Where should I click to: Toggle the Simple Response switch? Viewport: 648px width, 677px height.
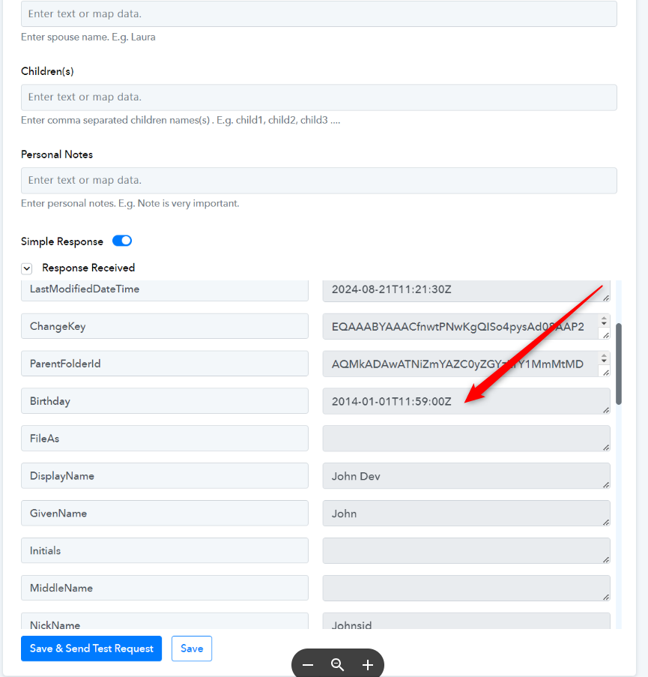point(122,241)
